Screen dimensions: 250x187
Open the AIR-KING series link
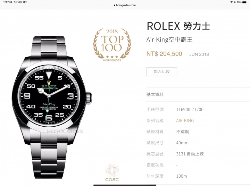[x=185, y=121]
